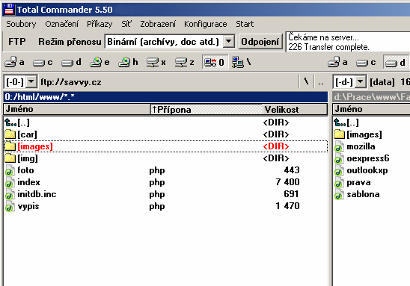The height and width of the screenshot is (286, 410).
Task: Click the left path bar 0:/html/www/*.*
Action: 165,97
